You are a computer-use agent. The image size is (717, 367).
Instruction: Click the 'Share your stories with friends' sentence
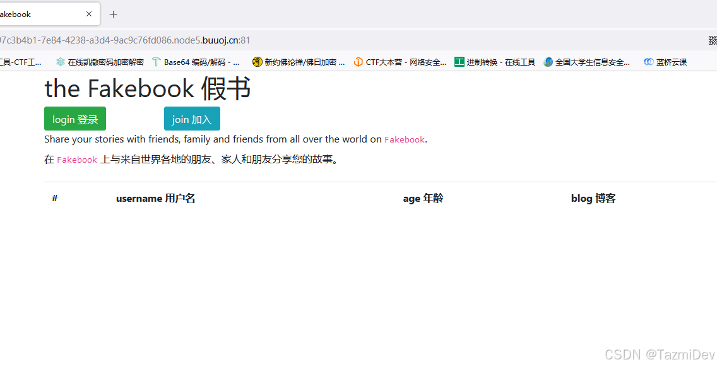coord(236,139)
